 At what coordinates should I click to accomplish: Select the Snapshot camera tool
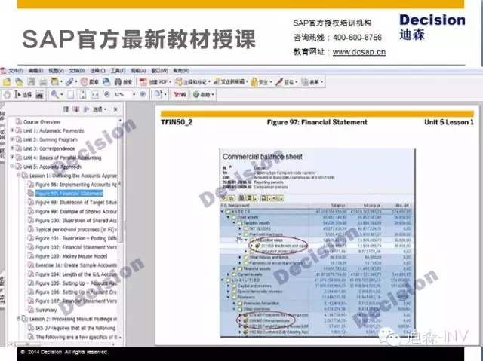(39, 95)
